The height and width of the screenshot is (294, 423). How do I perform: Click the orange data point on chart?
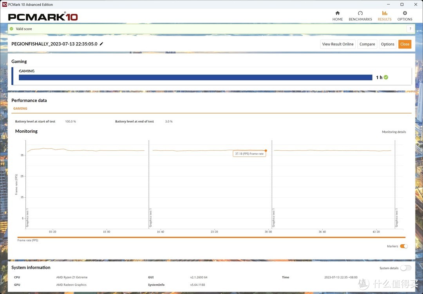click(x=266, y=150)
